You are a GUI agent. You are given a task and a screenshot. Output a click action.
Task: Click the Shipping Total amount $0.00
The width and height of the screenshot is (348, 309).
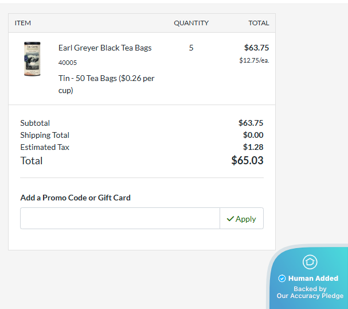253,135
